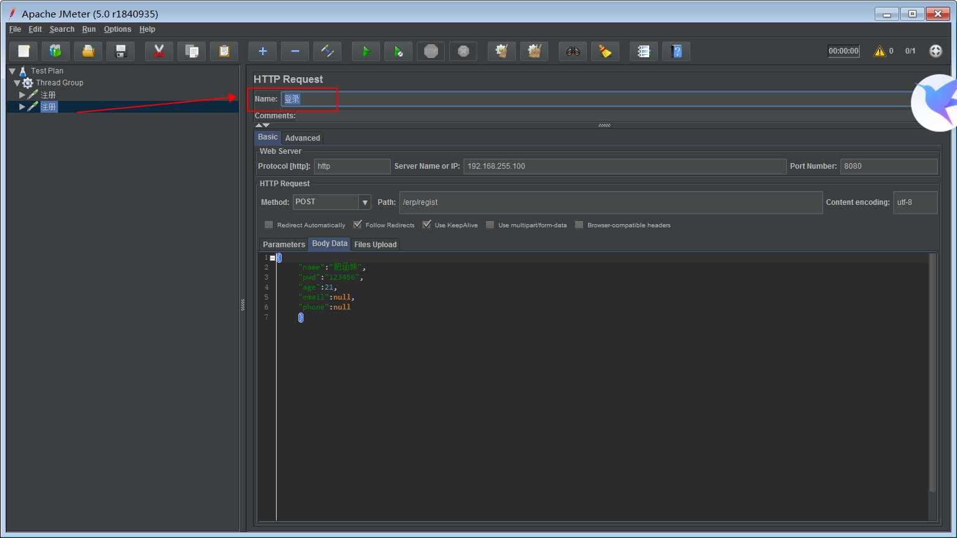Collapse the Test Plan tree node arrow
Image resolution: width=957 pixels, height=538 pixels.
click(12, 71)
